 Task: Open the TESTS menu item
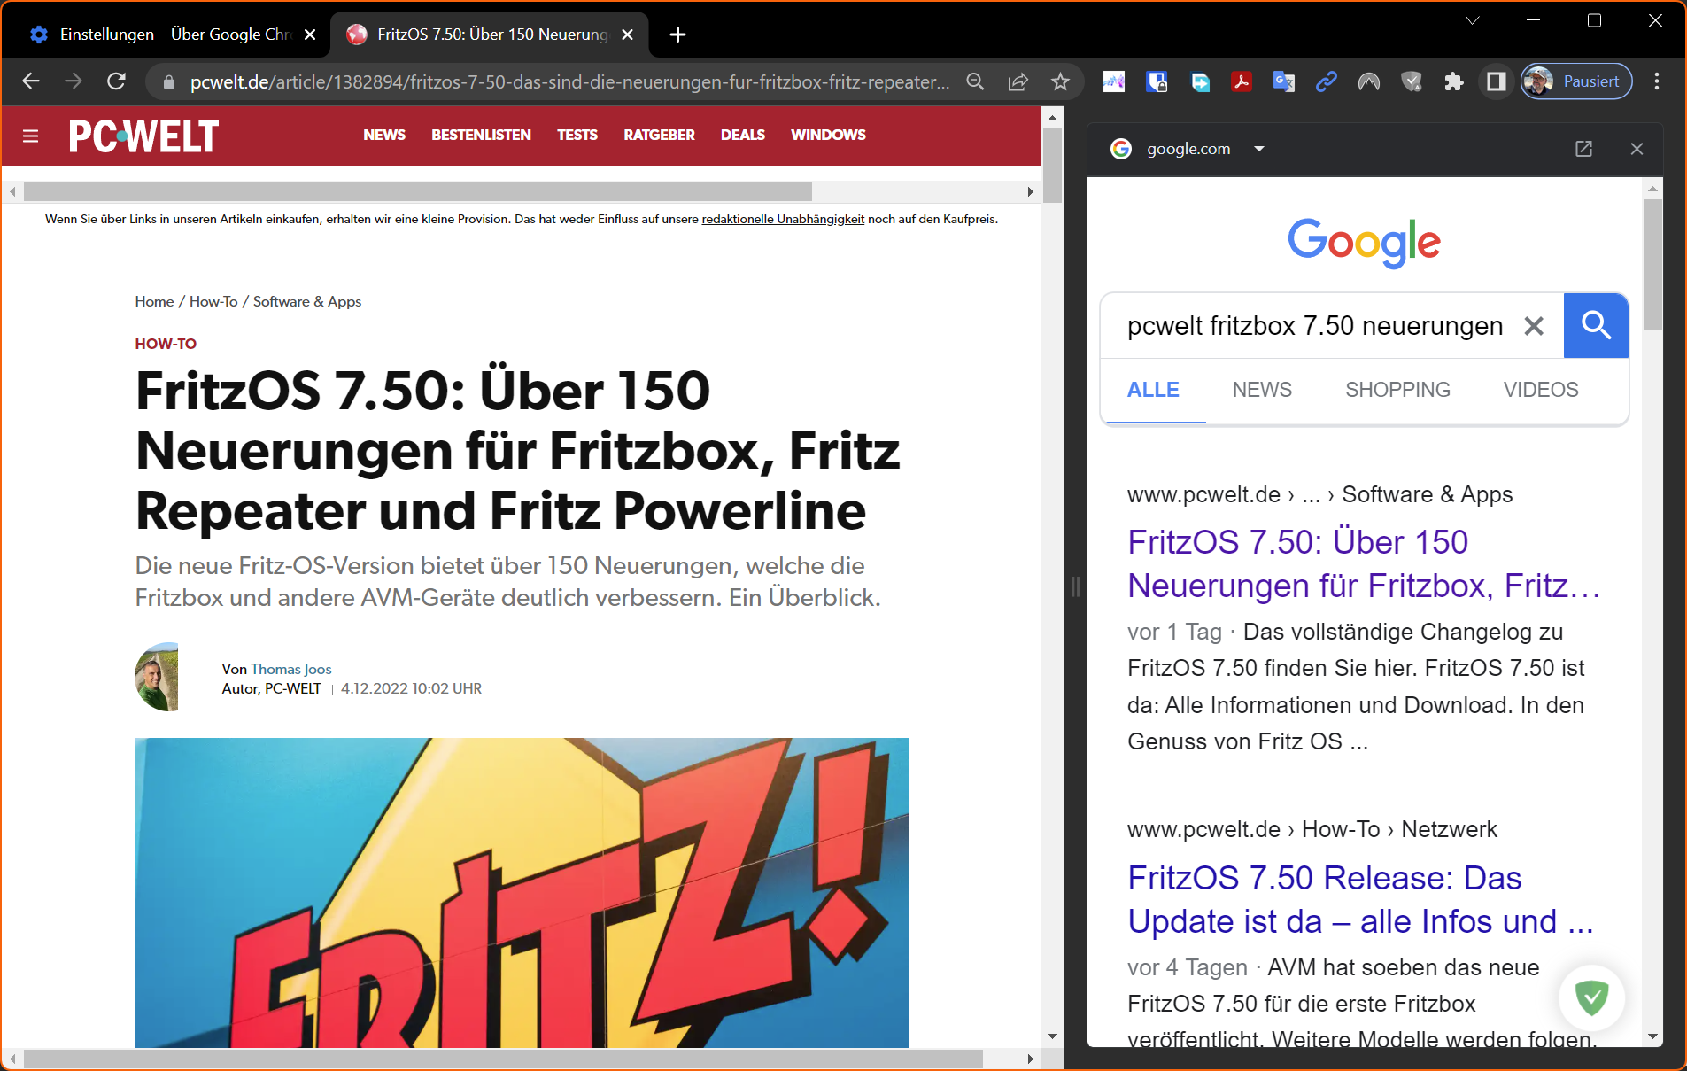577,135
